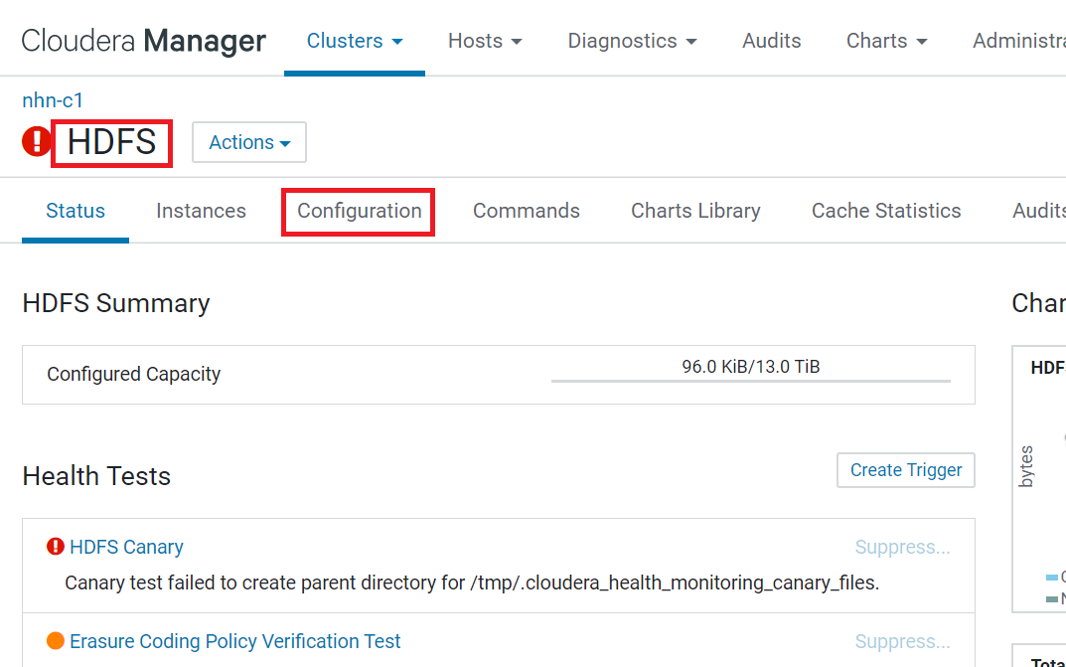
Task: Click Suppress for the HDFS Canary test
Action: (902, 547)
